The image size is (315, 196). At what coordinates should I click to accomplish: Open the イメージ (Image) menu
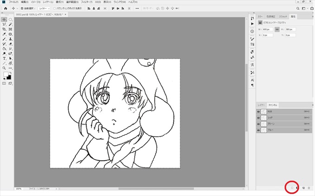click(x=36, y=2)
